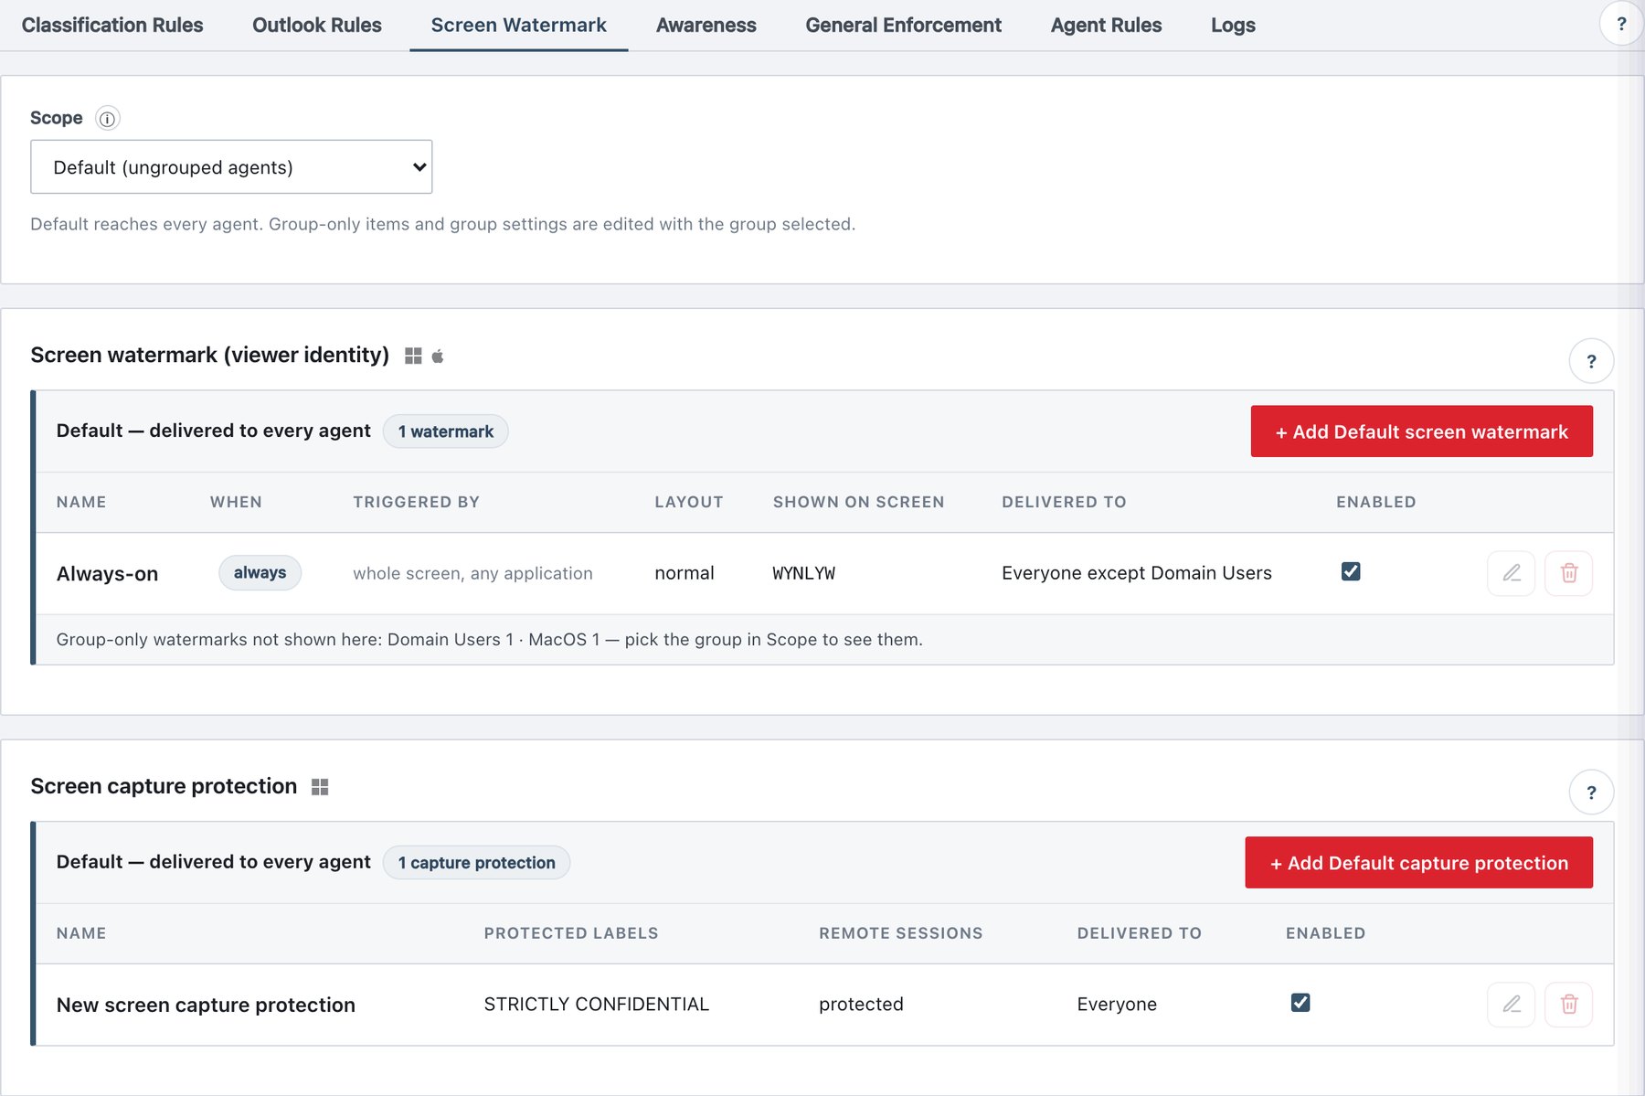Screen dimensions: 1645x1096
Task: Open help for Screen watermark section
Action: pyautogui.click(x=1591, y=361)
